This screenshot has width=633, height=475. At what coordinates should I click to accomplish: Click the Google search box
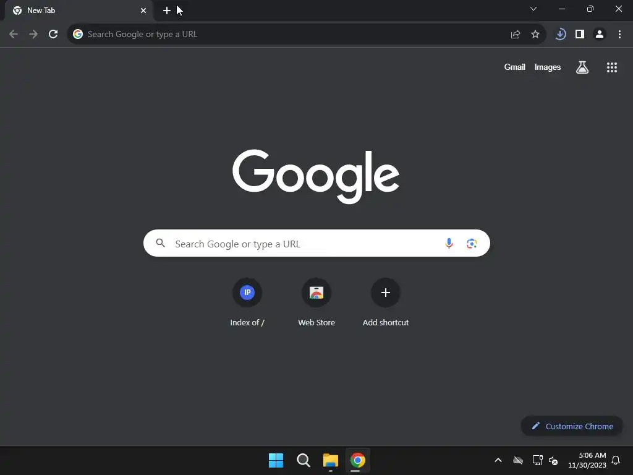(x=316, y=243)
